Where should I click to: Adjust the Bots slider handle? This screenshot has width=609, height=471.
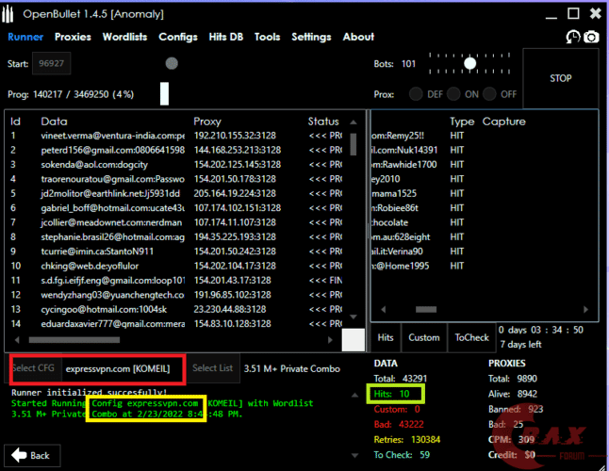[470, 63]
